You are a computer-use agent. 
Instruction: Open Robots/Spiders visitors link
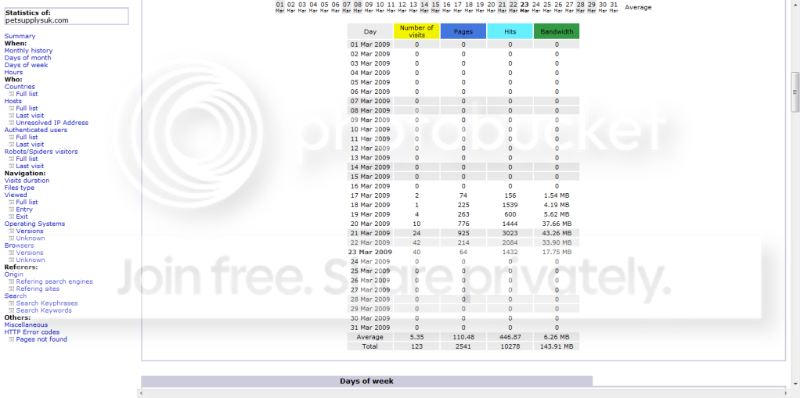(41, 152)
